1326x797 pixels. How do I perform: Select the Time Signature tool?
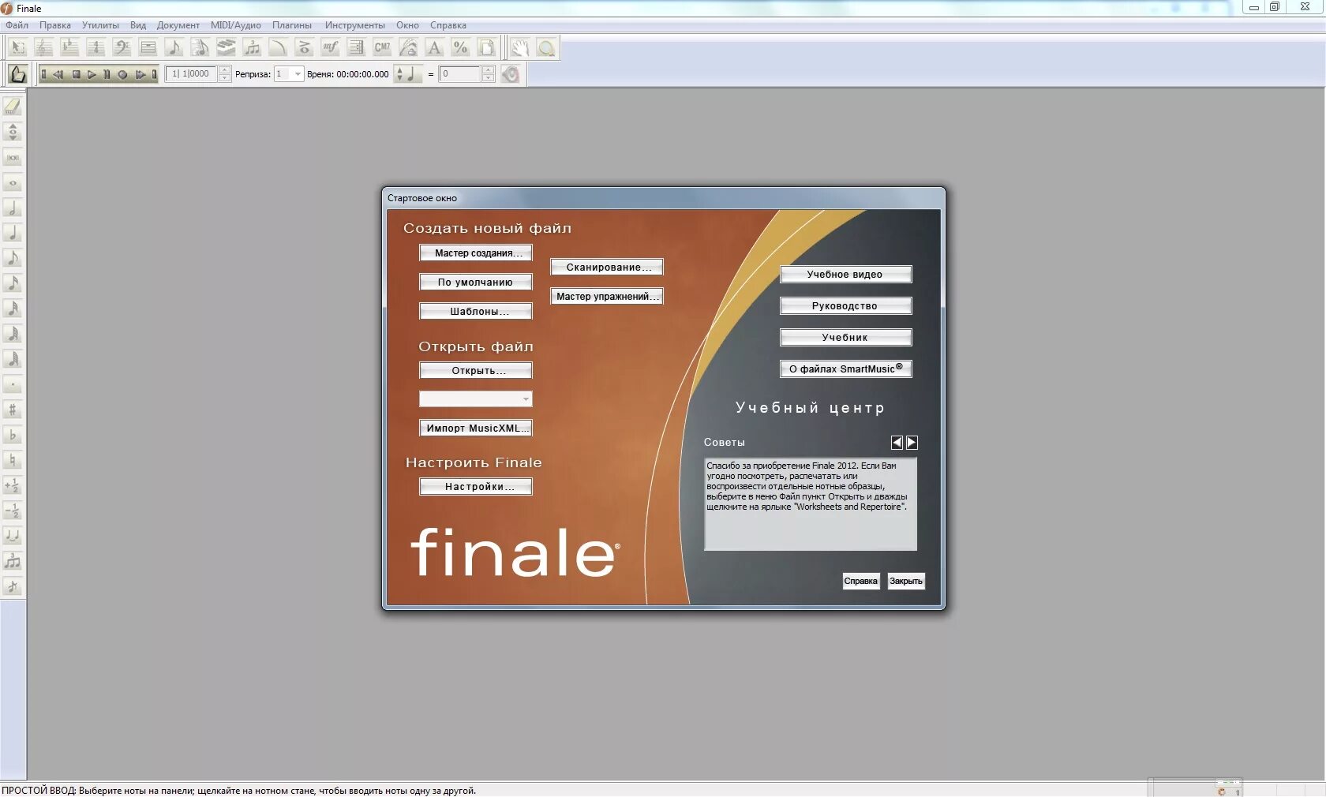click(96, 48)
